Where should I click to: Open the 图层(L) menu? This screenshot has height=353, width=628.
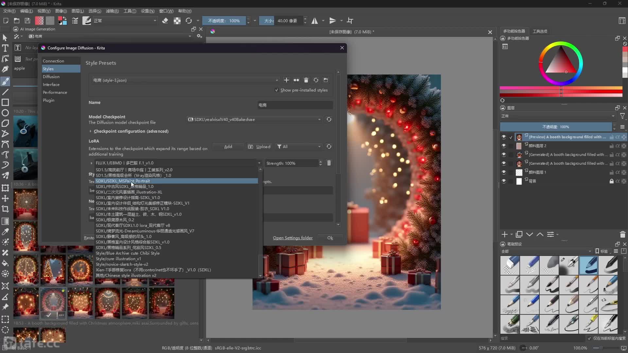(x=78, y=11)
